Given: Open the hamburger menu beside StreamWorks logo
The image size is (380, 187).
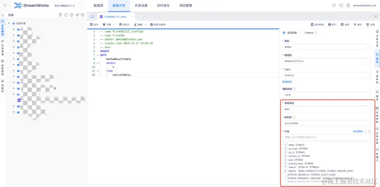Looking at the screenshot, I should [5, 5].
